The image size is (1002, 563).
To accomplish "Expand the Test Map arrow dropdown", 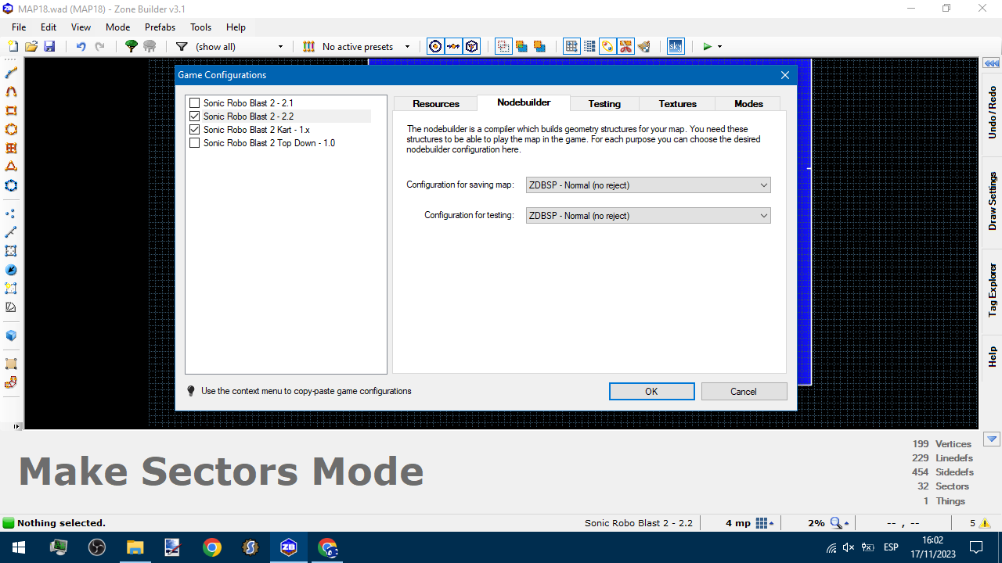I will point(719,47).
